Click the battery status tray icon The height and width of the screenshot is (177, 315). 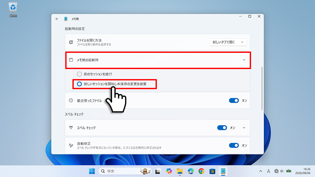point(289,171)
